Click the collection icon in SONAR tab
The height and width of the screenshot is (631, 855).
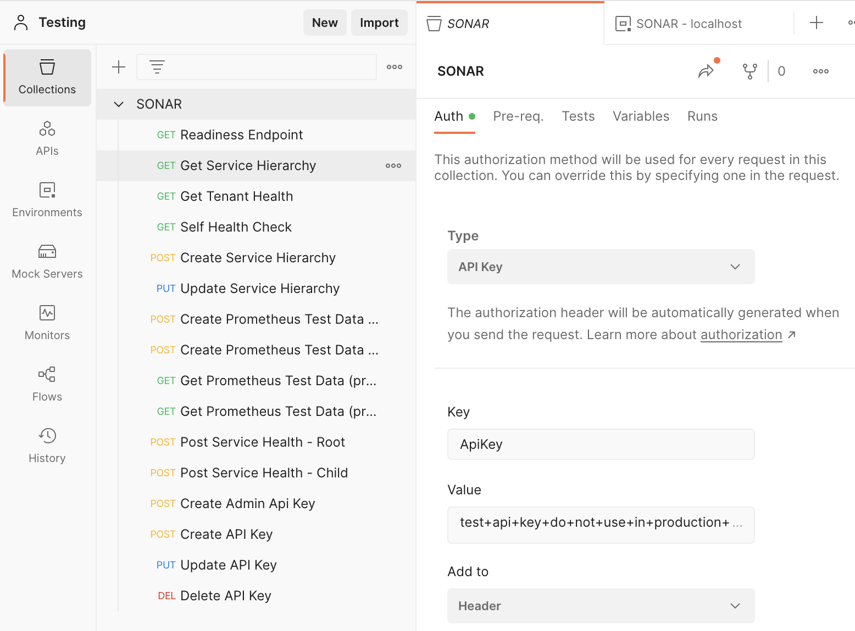click(434, 24)
